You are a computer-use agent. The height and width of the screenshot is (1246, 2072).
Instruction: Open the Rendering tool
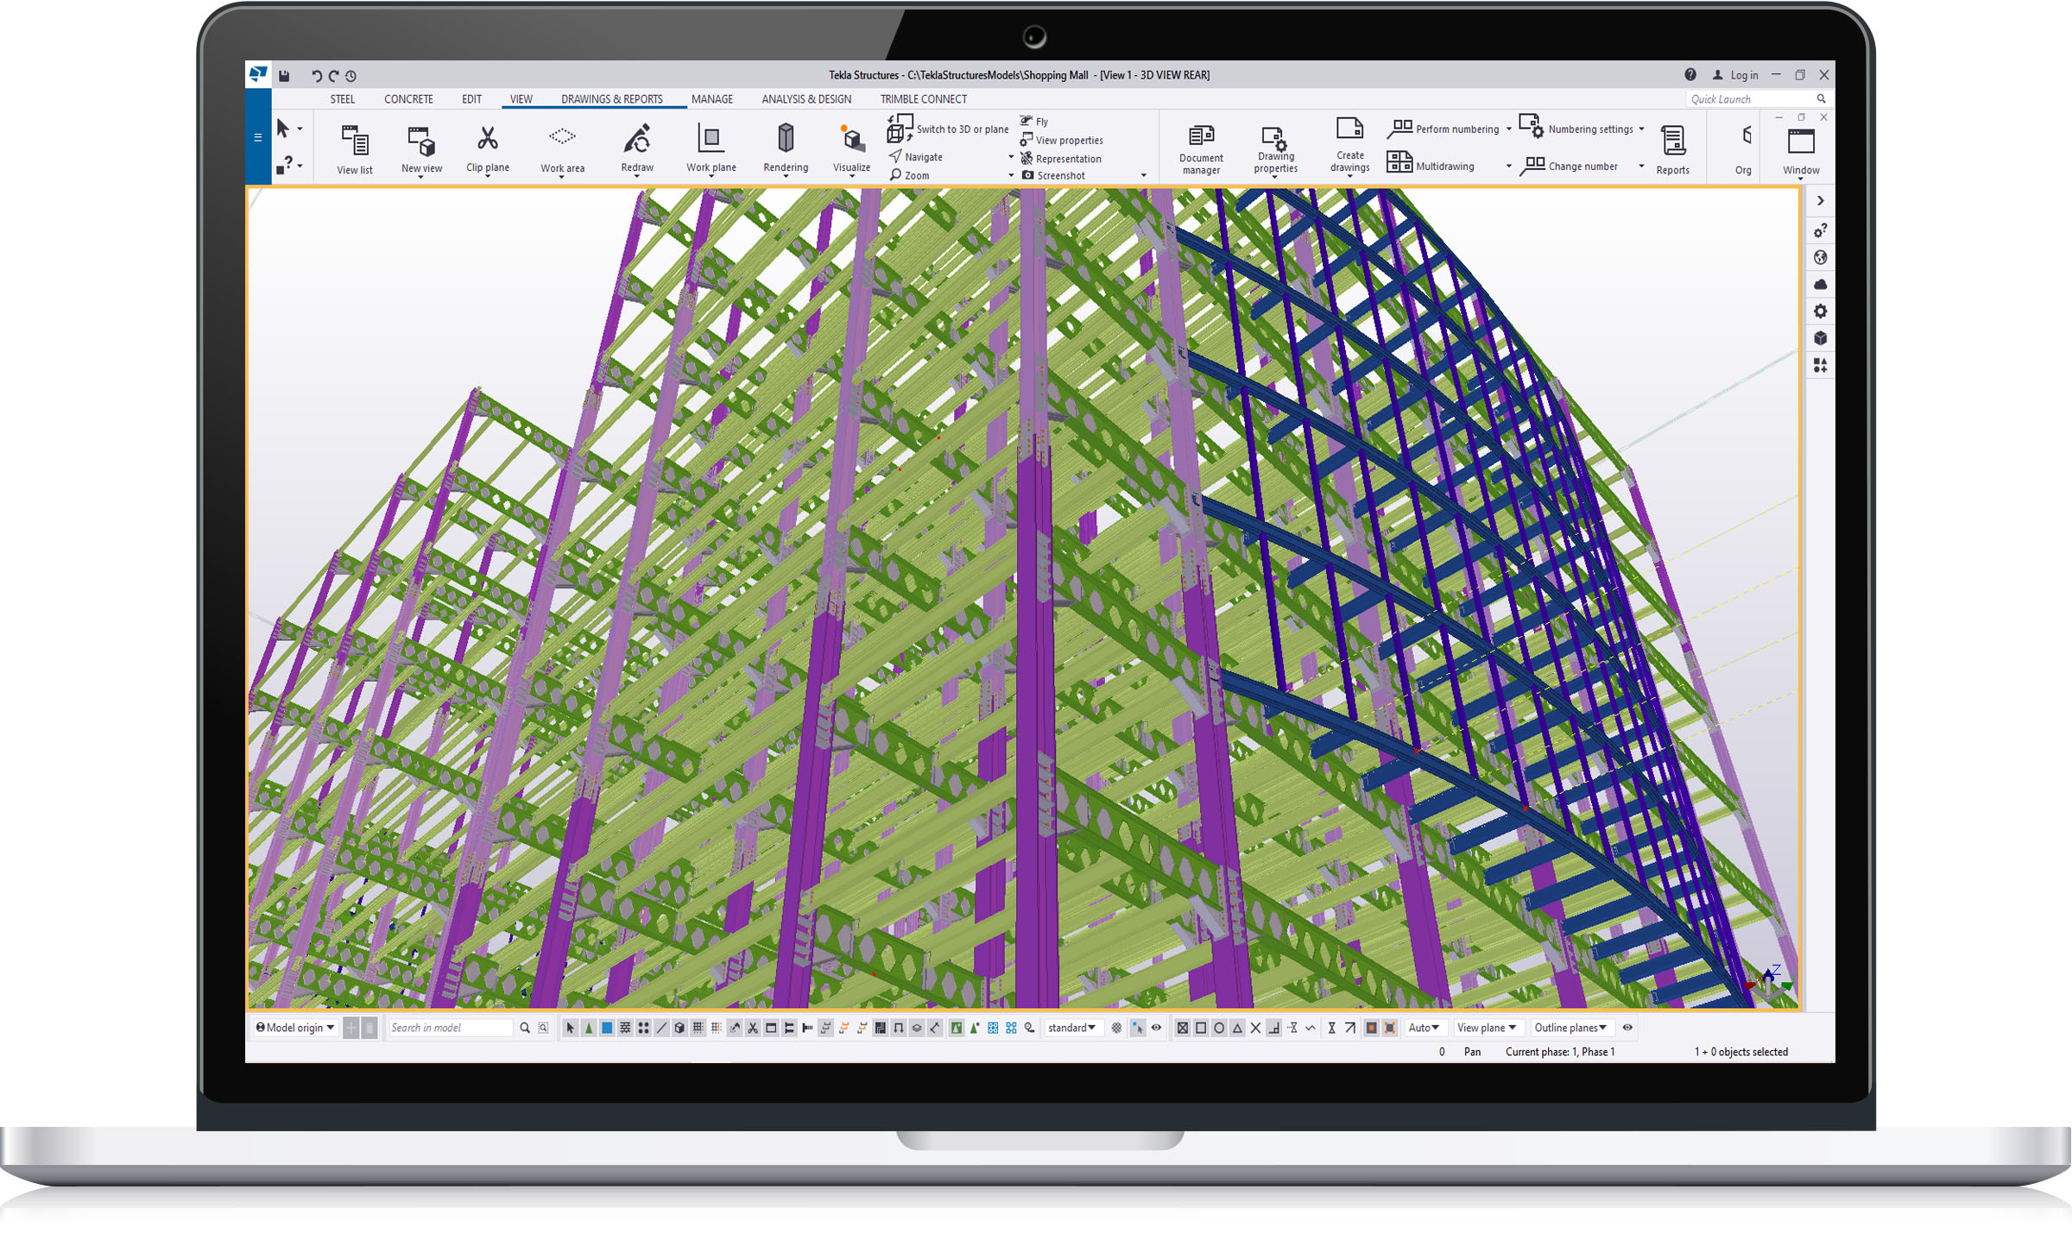tap(785, 138)
